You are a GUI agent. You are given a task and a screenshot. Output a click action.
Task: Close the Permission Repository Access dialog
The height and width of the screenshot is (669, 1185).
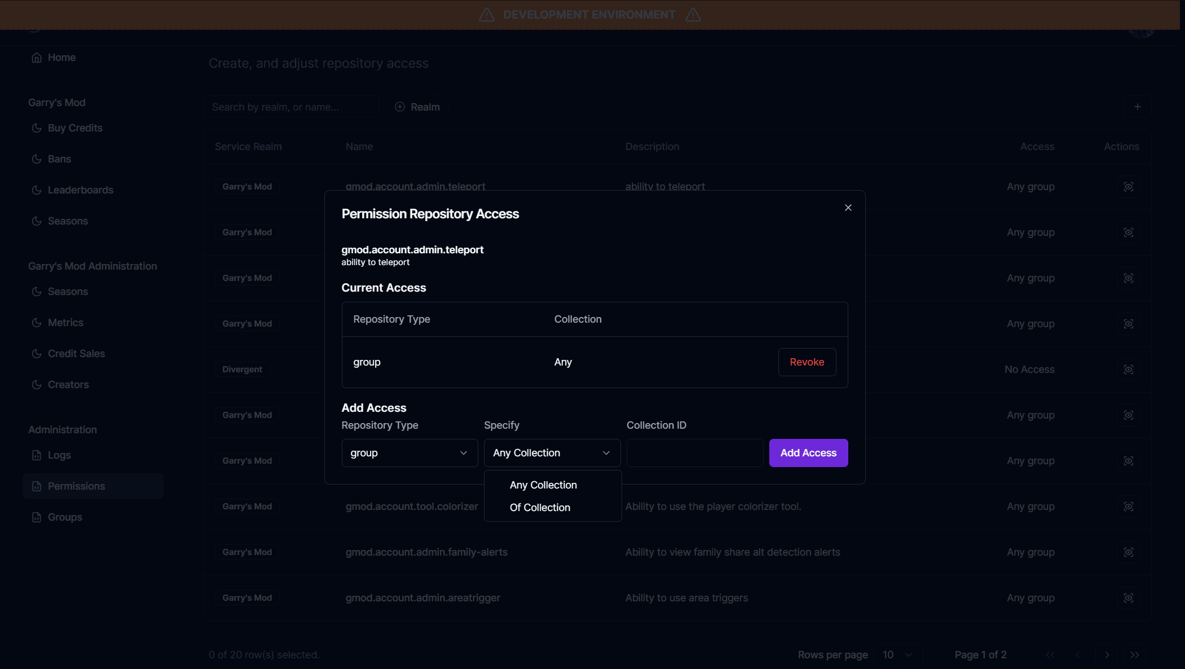click(848, 208)
